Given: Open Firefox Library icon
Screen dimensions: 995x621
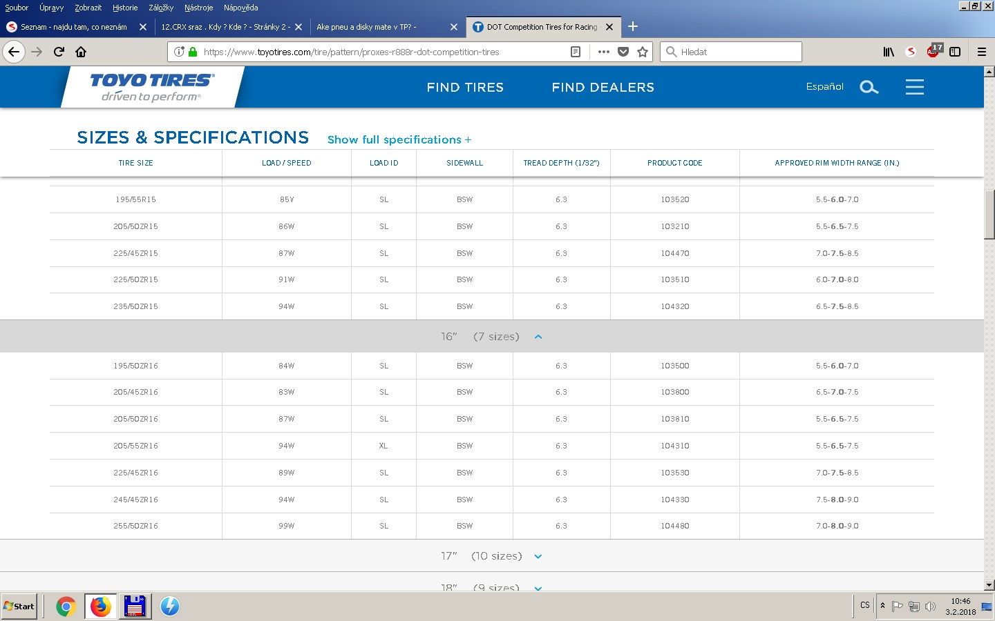Looking at the screenshot, I should (x=889, y=52).
